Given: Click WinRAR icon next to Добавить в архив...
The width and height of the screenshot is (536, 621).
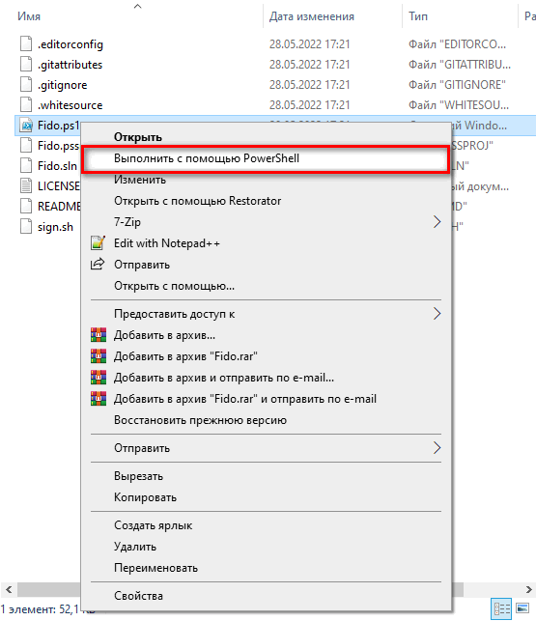Looking at the screenshot, I should coord(99,335).
